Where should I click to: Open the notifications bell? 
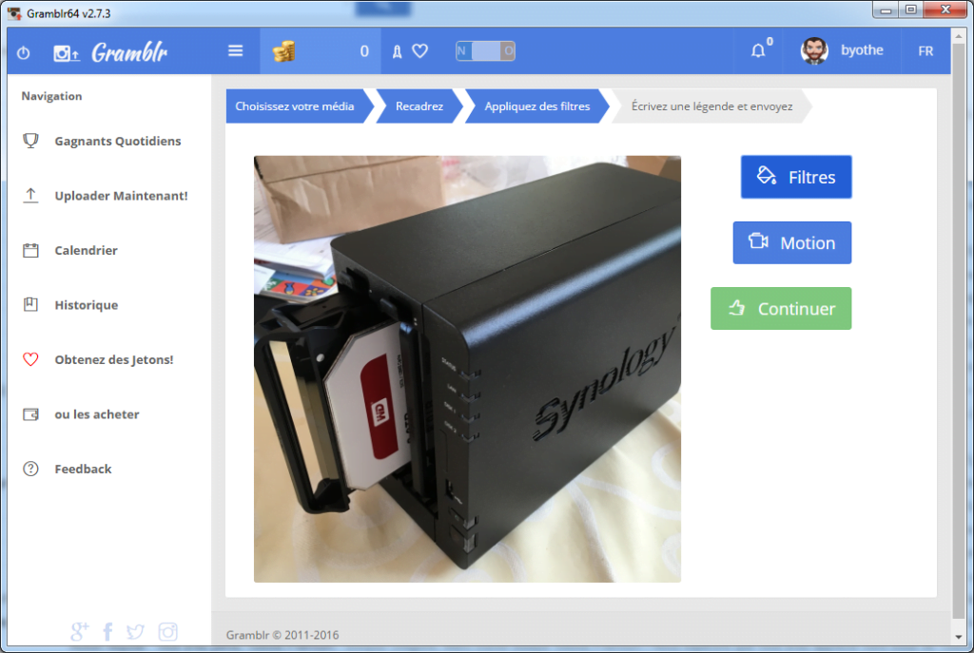758,51
